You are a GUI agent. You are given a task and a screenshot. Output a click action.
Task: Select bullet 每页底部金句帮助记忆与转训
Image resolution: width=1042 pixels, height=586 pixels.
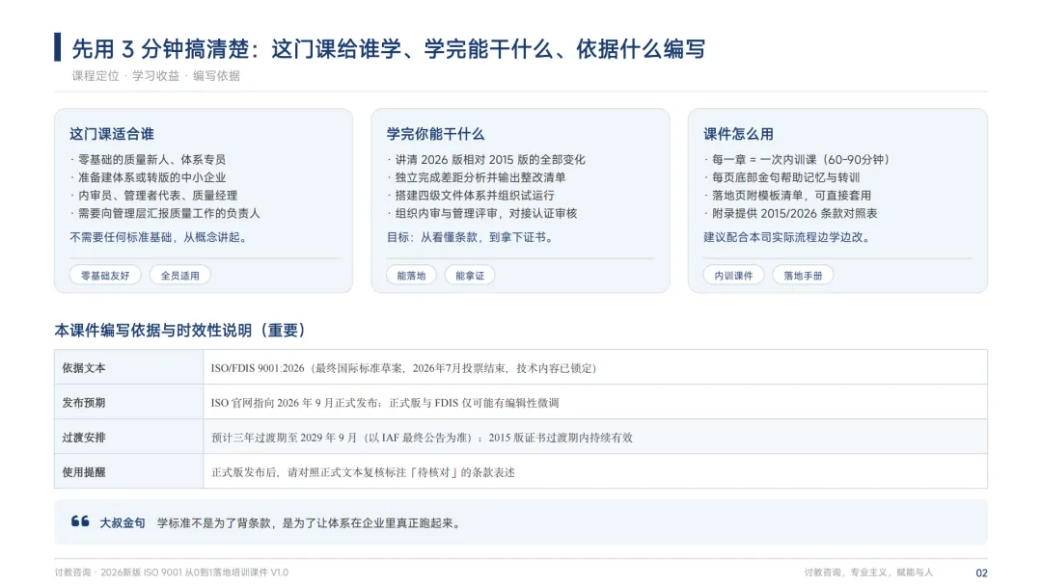click(782, 178)
